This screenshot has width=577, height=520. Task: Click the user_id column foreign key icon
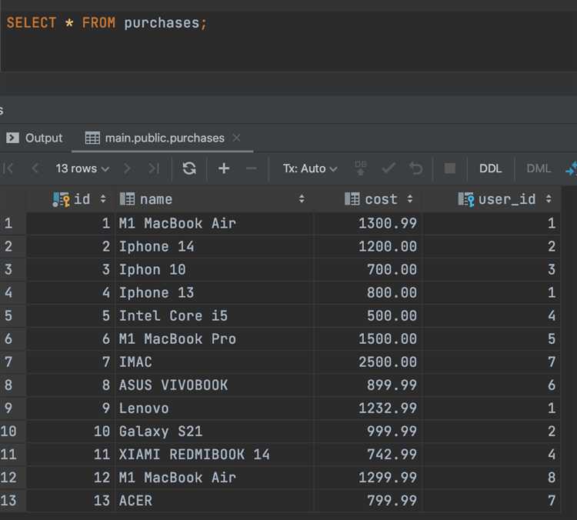point(466,199)
